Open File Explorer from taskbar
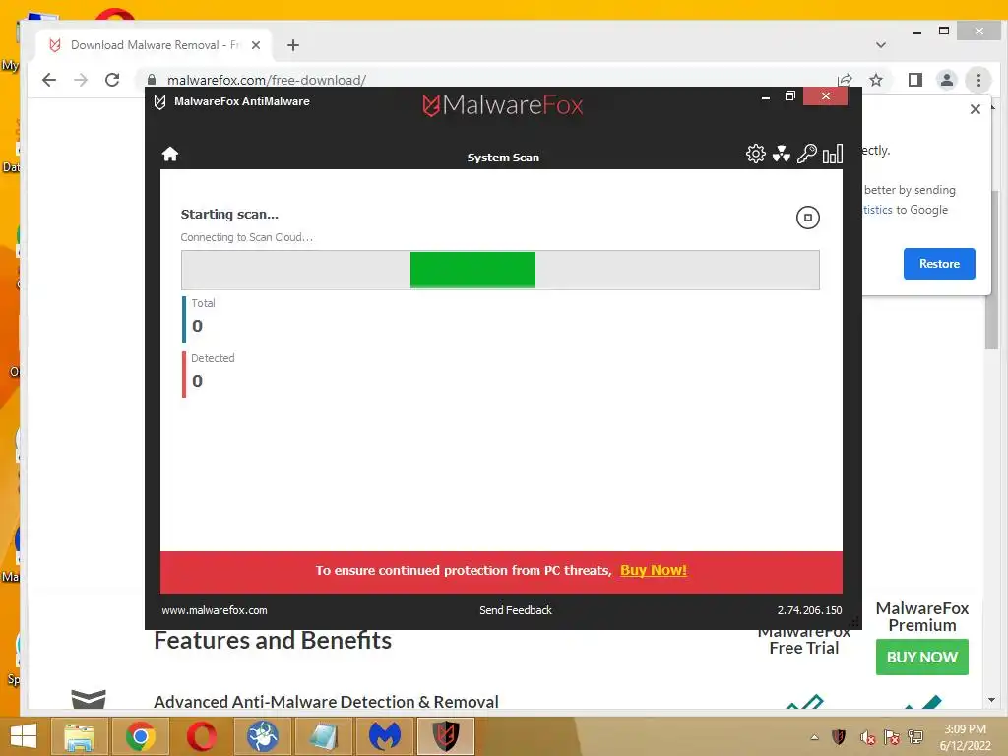 [x=80, y=736]
